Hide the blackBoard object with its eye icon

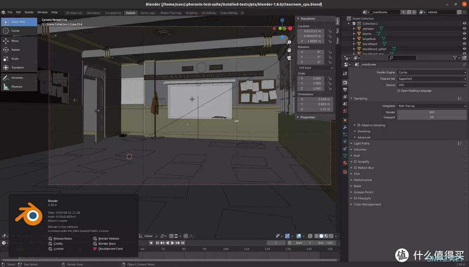coord(464,44)
